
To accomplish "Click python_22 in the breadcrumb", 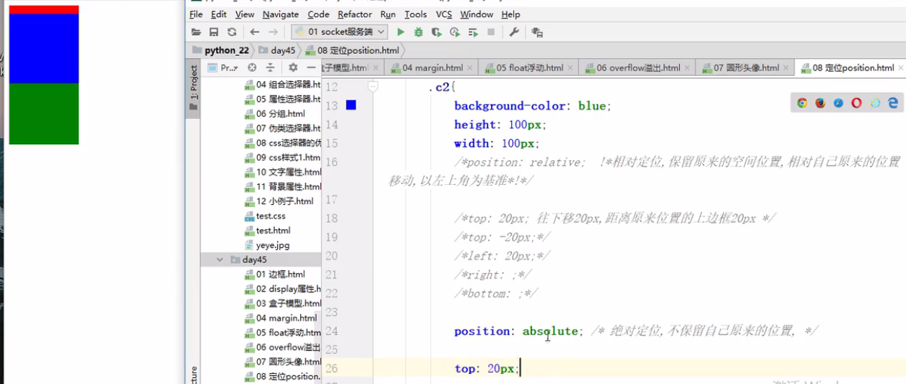I will pos(220,50).
